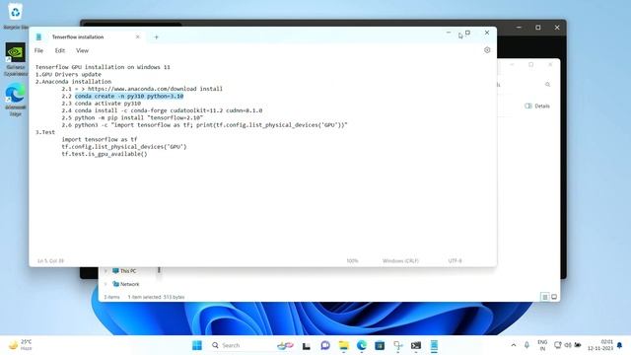The height and width of the screenshot is (355, 631).
Task: Click 'tf.config.list_physical_devices' test line
Action: pos(124,147)
